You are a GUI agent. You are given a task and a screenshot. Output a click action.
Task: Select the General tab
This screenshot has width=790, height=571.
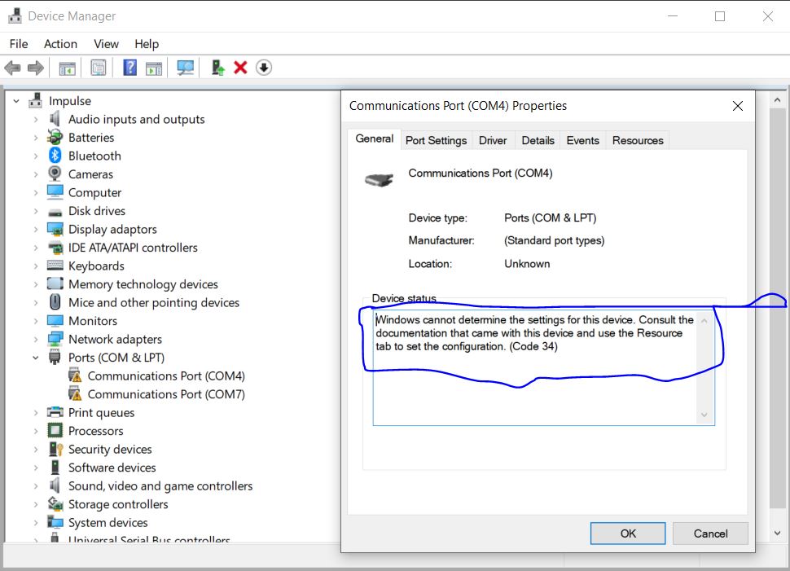point(375,138)
